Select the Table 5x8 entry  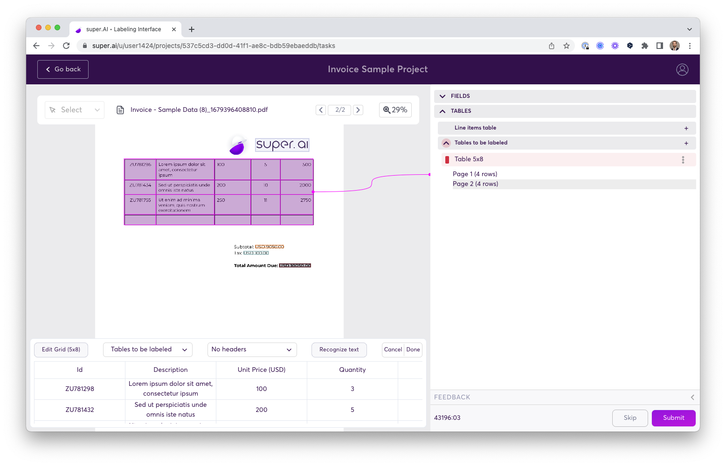click(x=568, y=159)
